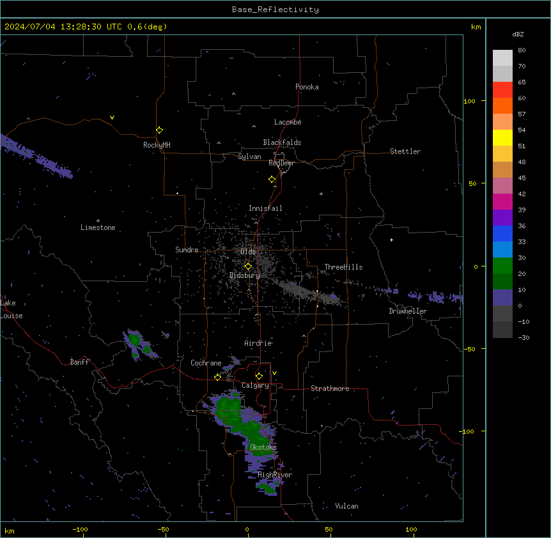Click the Okotoks label in the green echo
The height and width of the screenshot is (538, 551).
[x=263, y=447]
